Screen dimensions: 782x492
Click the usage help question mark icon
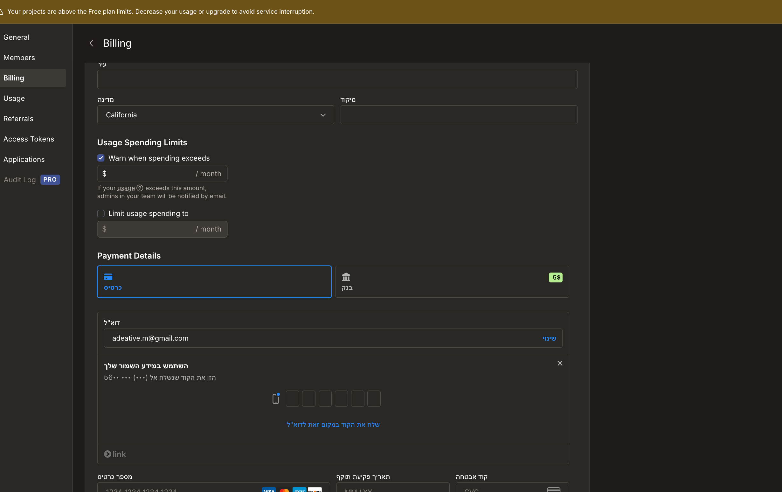point(140,188)
